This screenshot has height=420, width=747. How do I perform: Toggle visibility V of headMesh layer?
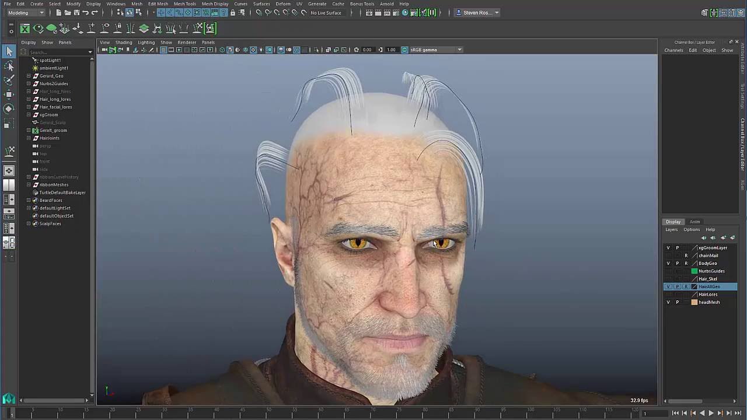668,302
